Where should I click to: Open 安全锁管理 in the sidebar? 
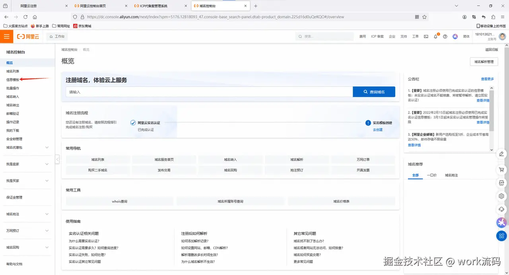pyautogui.click(x=14, y=139)
